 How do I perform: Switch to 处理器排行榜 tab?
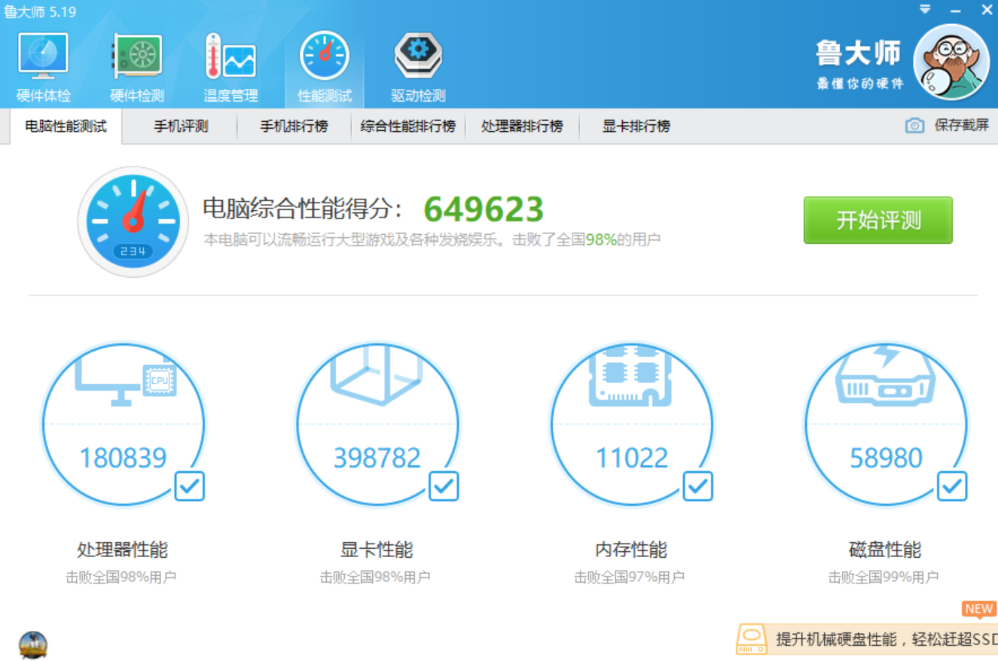[522, 126]
